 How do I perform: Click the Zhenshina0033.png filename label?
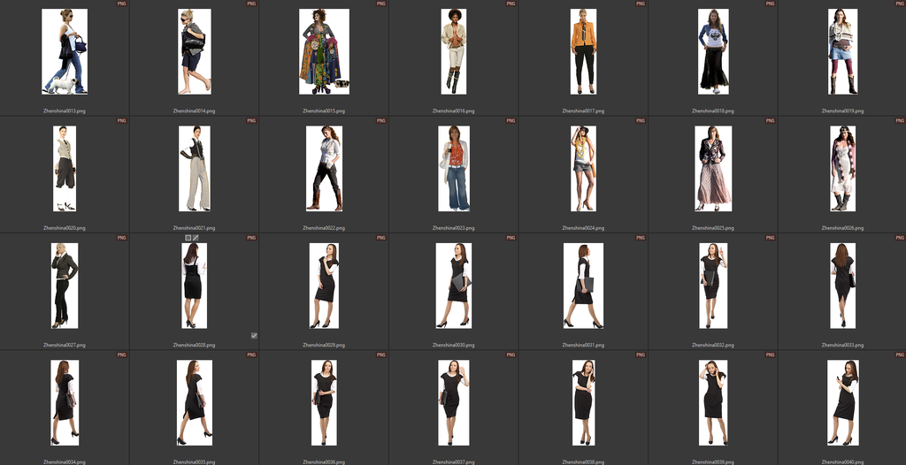(x=842, y=345)
